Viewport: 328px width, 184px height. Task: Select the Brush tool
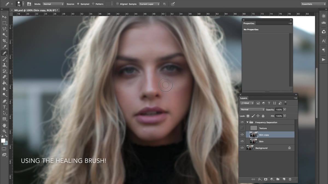[x=4, y=59]
